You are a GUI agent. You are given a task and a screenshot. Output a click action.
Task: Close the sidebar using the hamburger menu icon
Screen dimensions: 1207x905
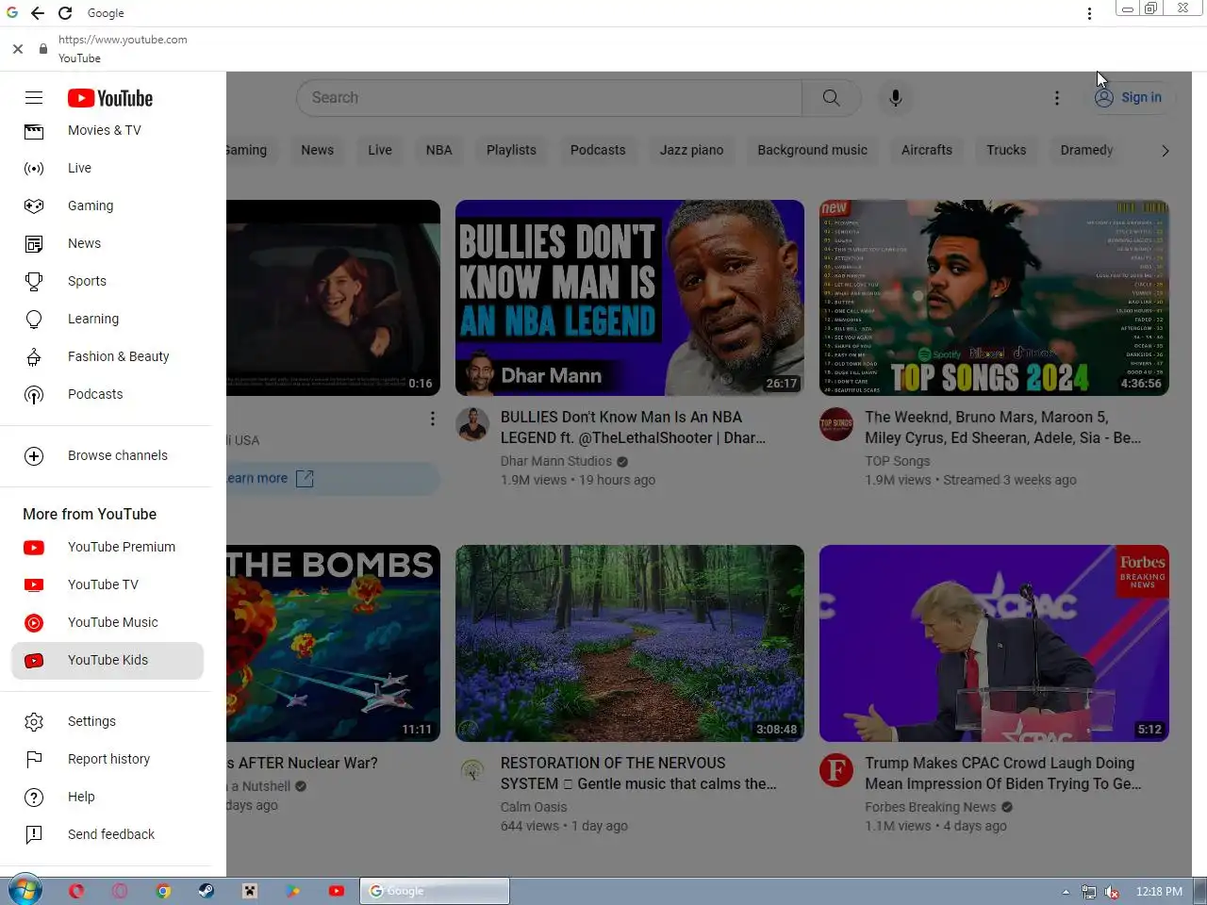click(34, 98)
